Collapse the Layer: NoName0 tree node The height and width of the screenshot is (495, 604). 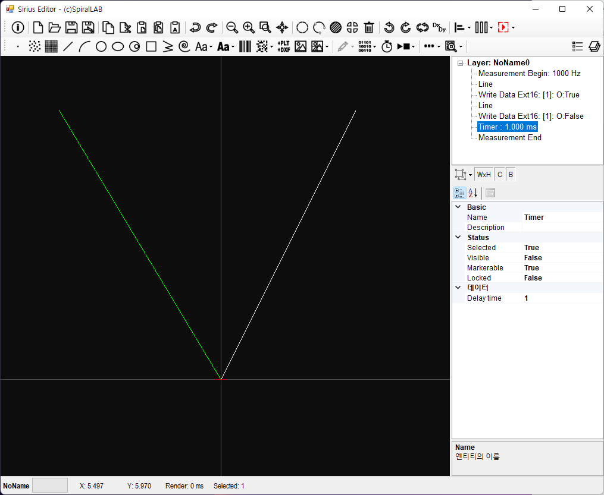pyautogui.click(x=460, y=63)
